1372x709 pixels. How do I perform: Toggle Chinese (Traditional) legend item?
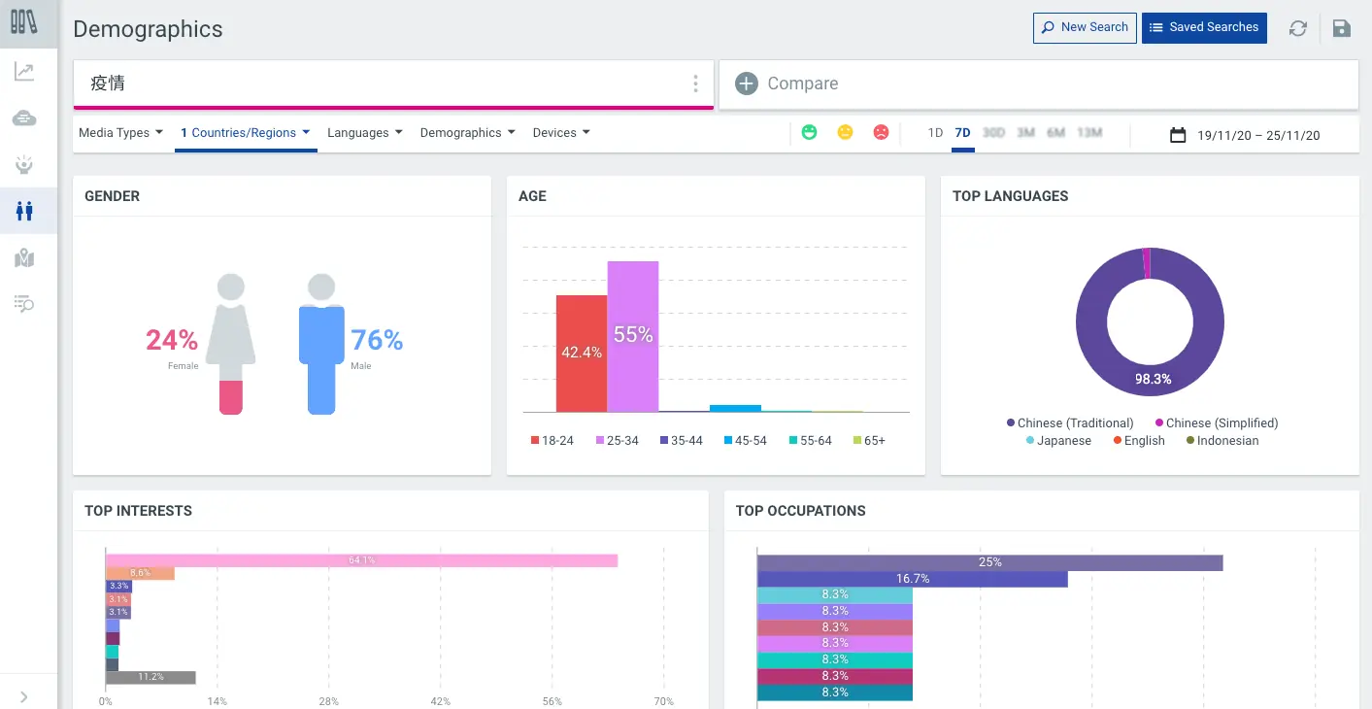click(x=1070, y=423)
